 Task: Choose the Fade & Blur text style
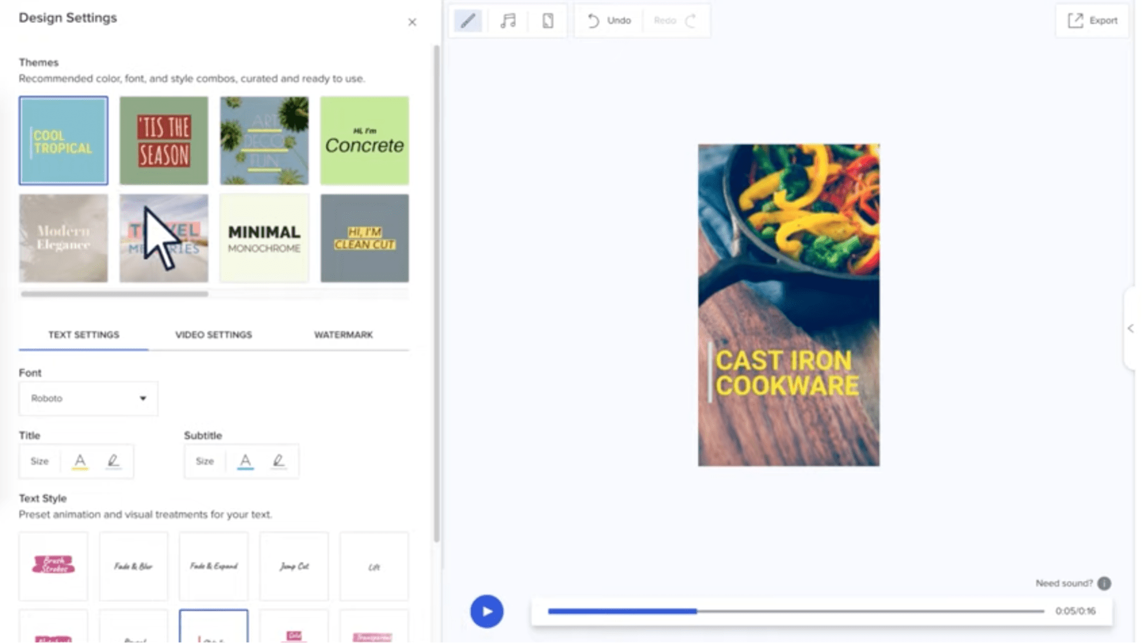click(x=133, y=566)
